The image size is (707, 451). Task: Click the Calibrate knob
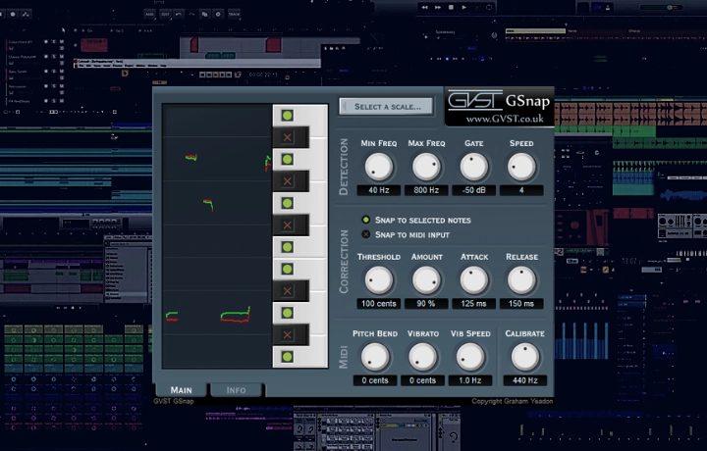(525, 357)
